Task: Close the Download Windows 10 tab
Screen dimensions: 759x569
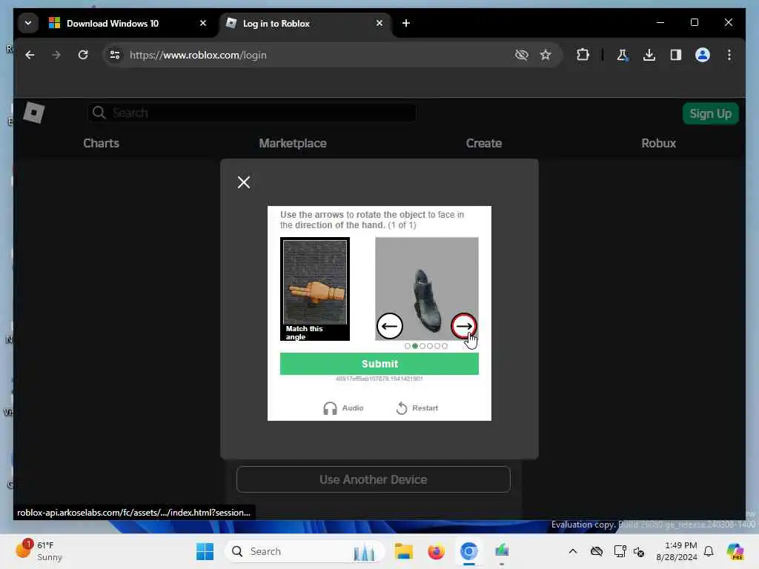Action: click(203, 23)
